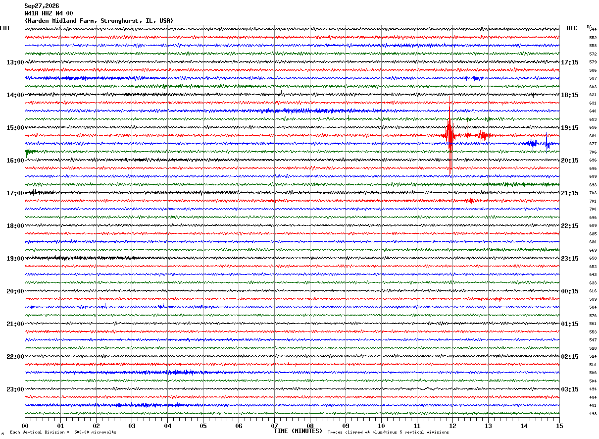Click the 00:15 UTC time label
Image resolution: width=599 pixels, height=439 pixels.
570,291
